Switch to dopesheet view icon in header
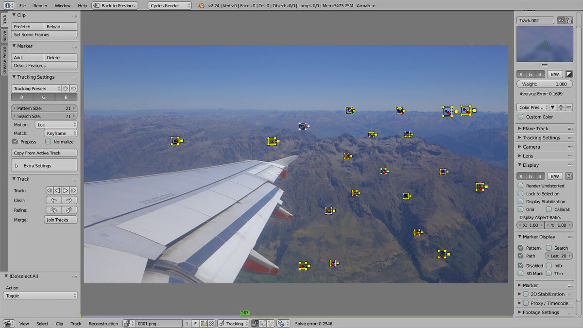This screenshot has width=583, height=328. pos(271,323)
